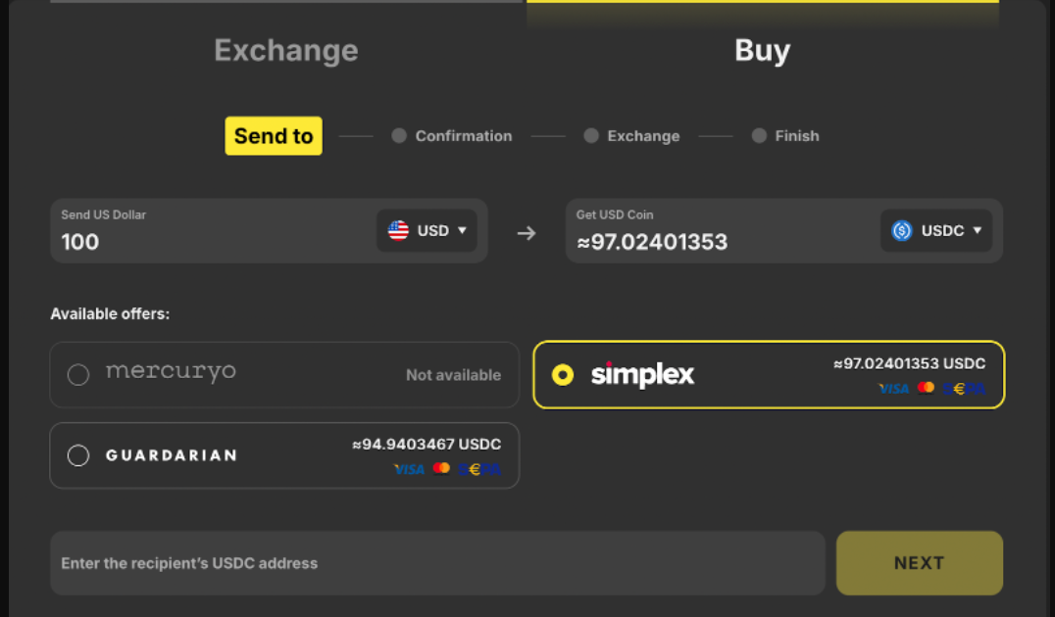The image size is (1055, 617).
Task: Switch to the Buy tab
Action: pos(762,51)
